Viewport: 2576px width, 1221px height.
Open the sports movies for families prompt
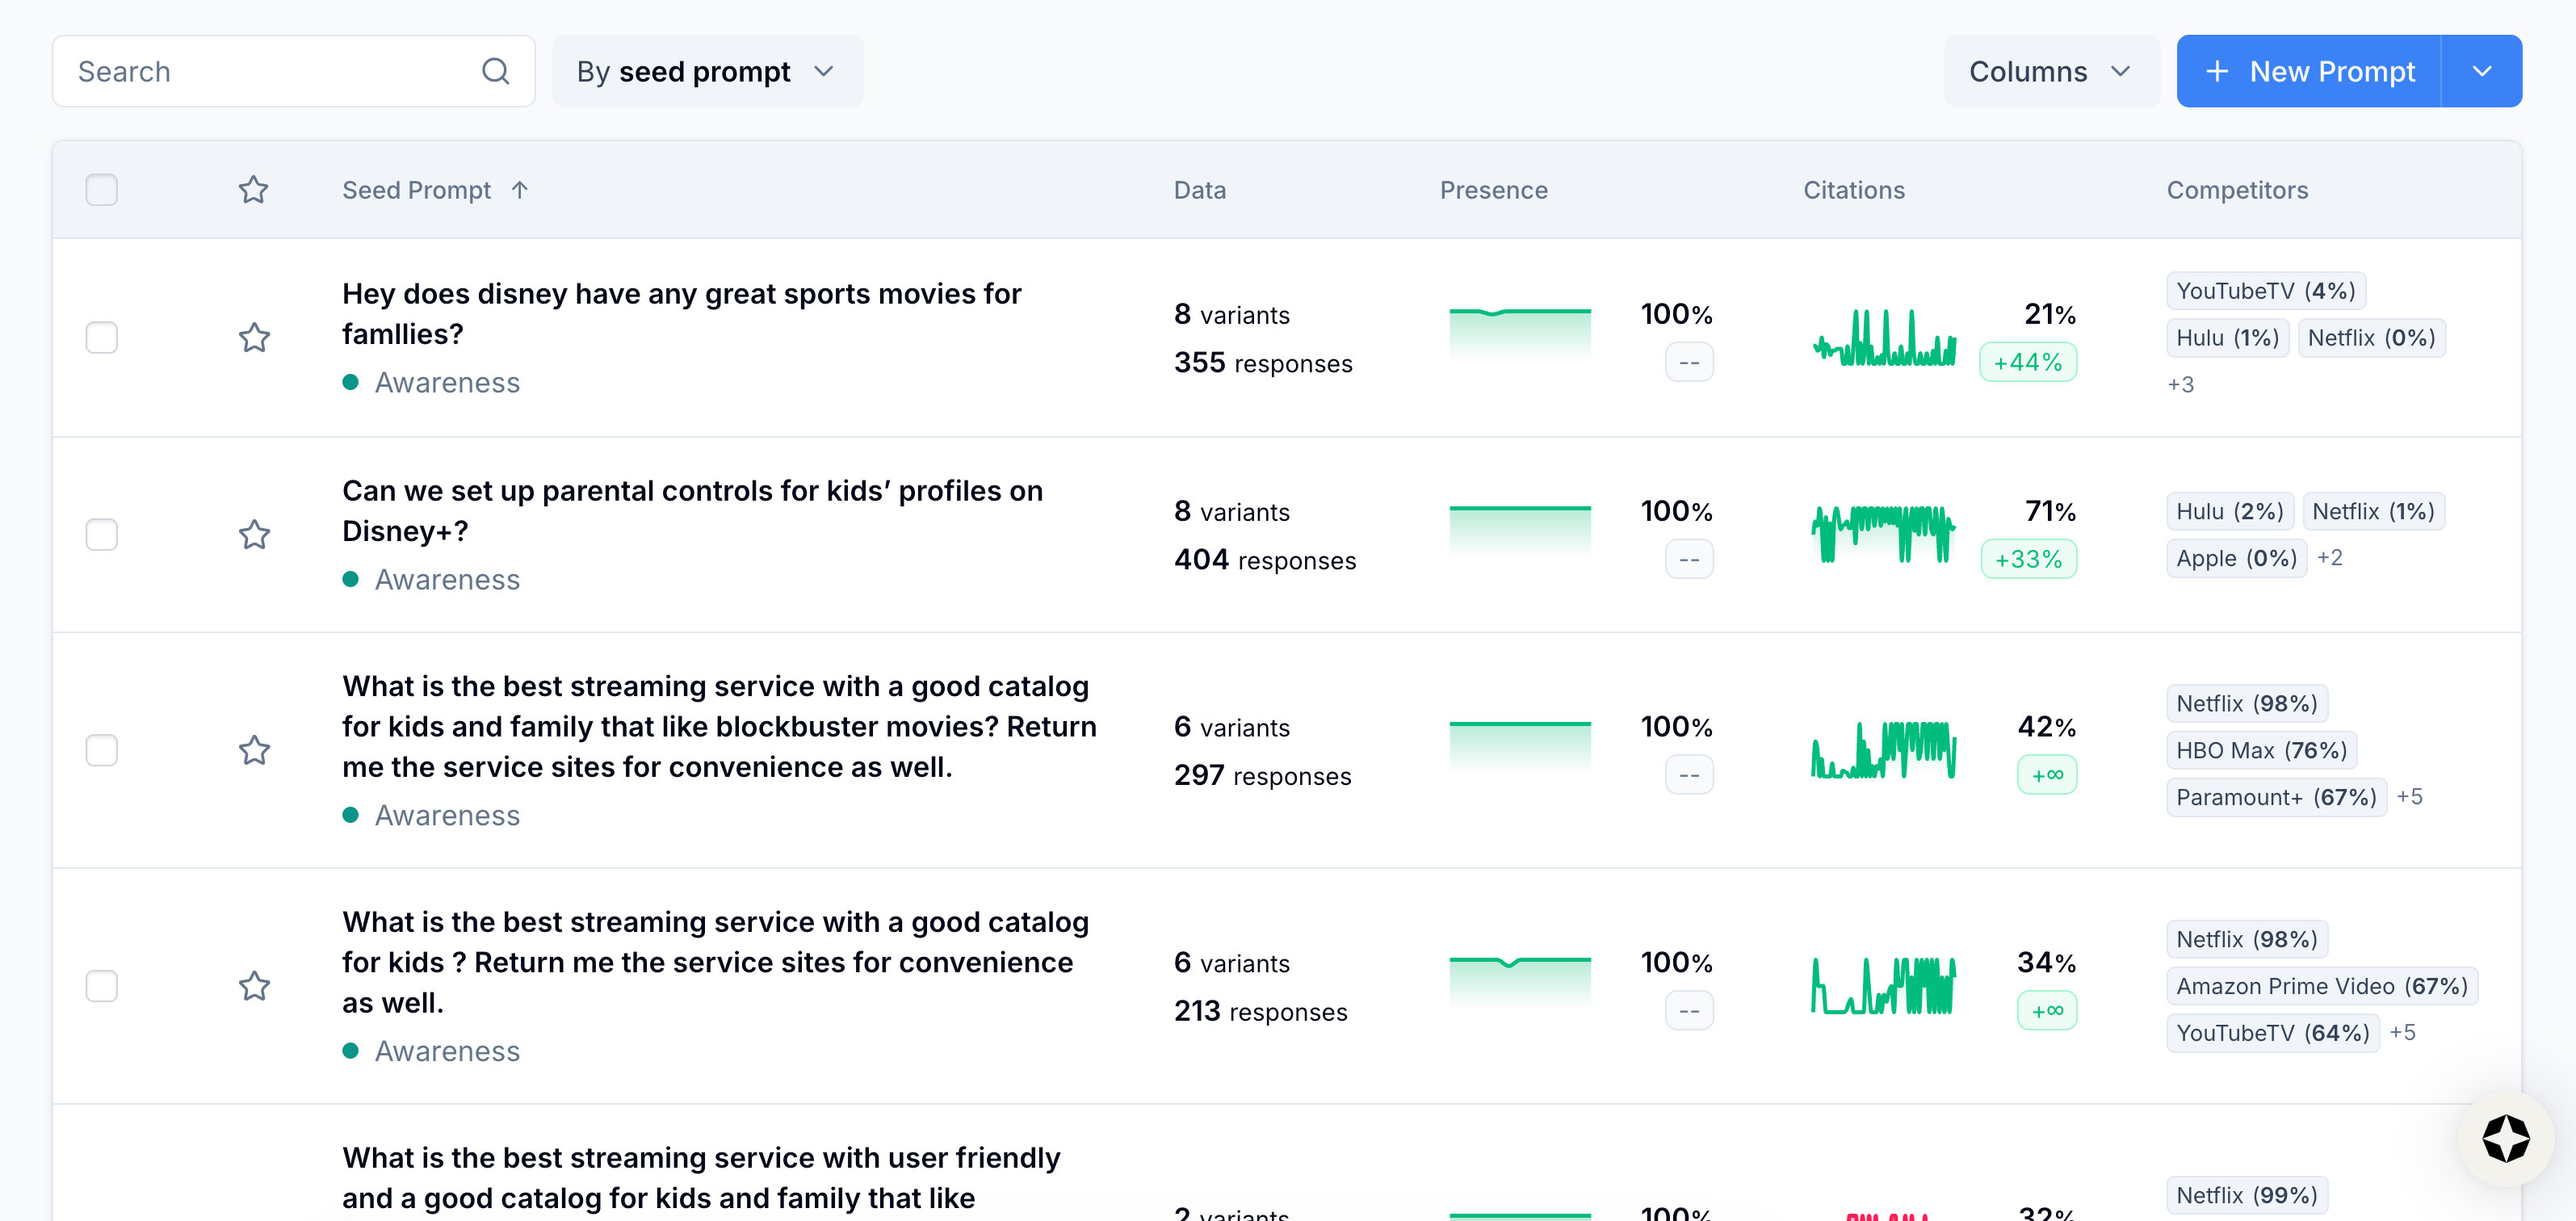[x=681, y=313]
